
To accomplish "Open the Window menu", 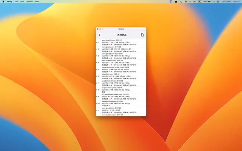I will [29, 2].
